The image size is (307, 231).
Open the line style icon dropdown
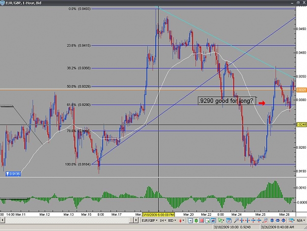[x=292, y=221]
